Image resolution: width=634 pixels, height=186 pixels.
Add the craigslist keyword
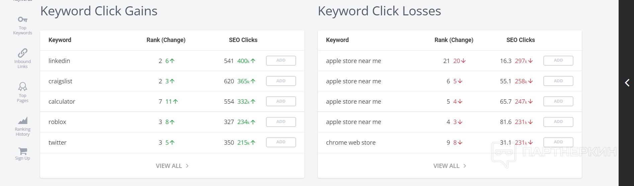[x=281, y=81]
